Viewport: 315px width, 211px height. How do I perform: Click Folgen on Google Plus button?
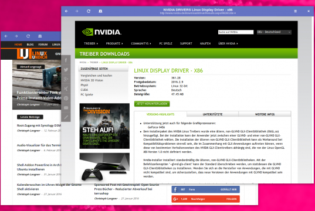tap(232, 199)
